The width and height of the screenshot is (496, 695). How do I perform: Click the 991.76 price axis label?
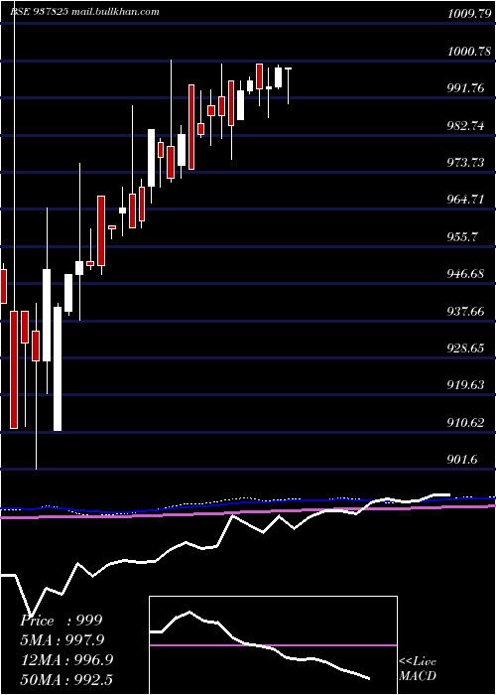[x=465, y=88]
